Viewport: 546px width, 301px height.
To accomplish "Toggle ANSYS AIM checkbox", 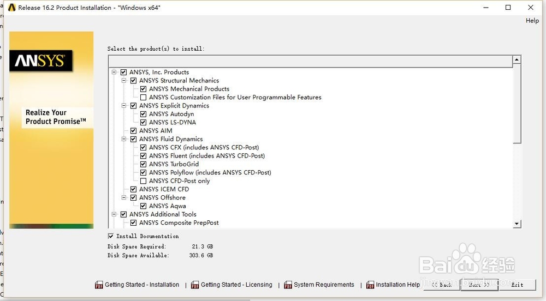I will coord(133,131).
